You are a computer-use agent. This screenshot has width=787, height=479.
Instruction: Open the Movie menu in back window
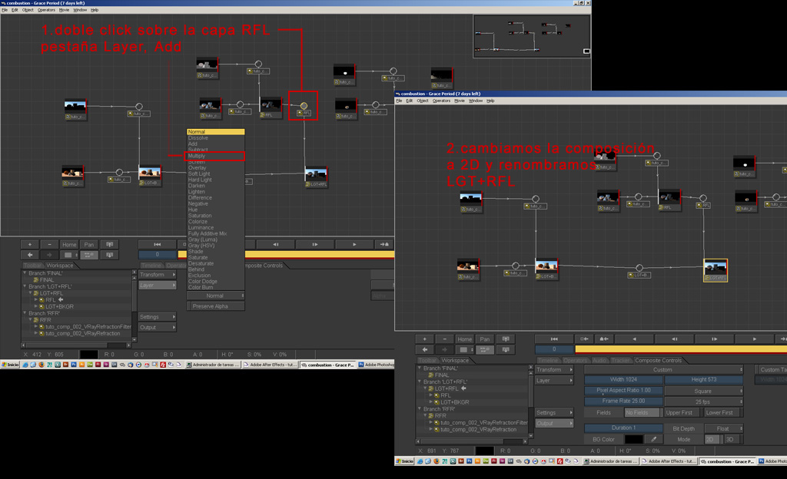coord(64,10)
